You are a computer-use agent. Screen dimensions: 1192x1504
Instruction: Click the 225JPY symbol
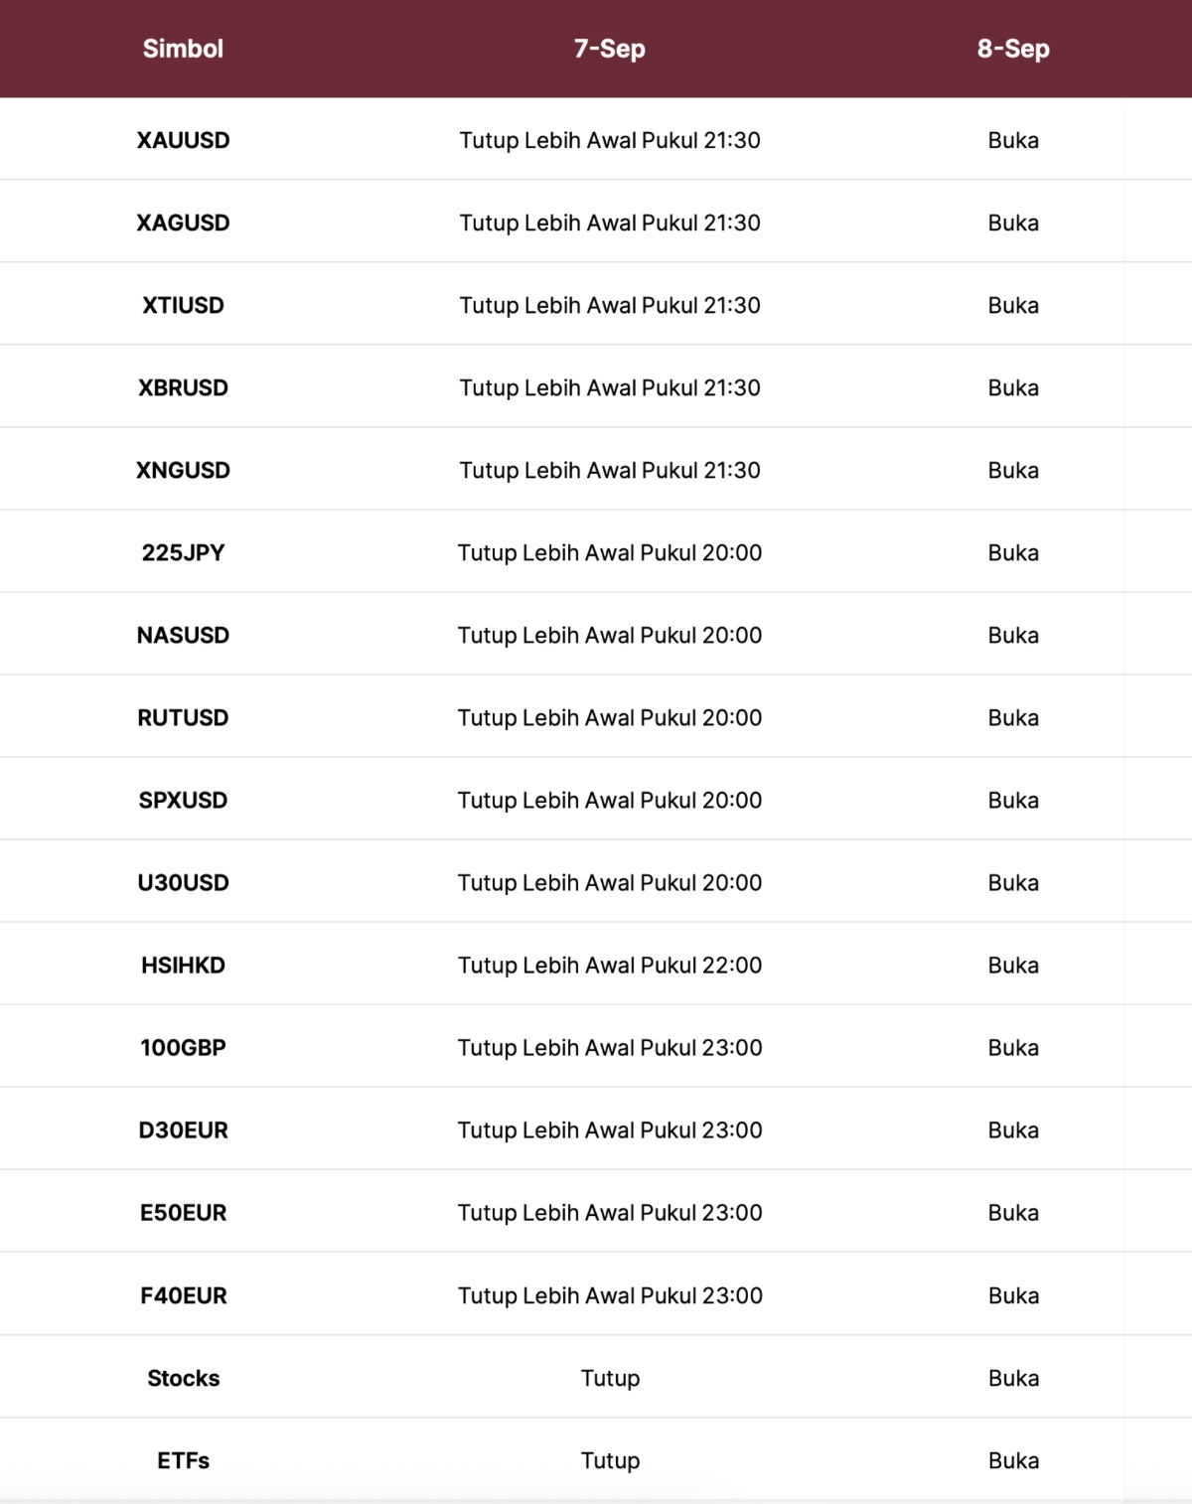coord(183,552)
